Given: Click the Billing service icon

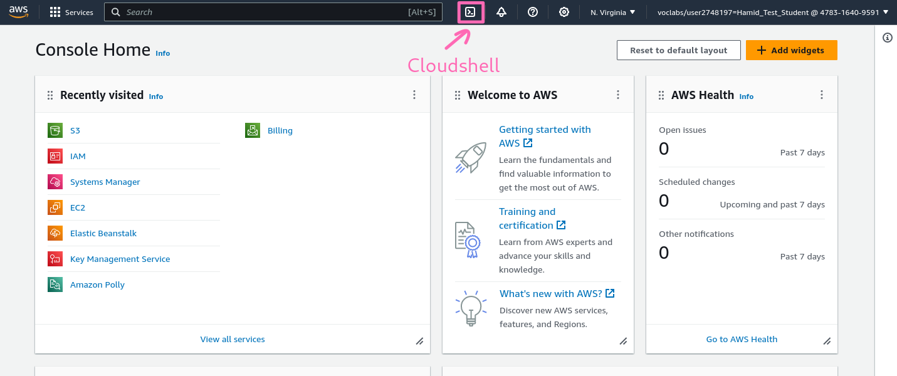Looking at the screenshot, I should [253, 130].
